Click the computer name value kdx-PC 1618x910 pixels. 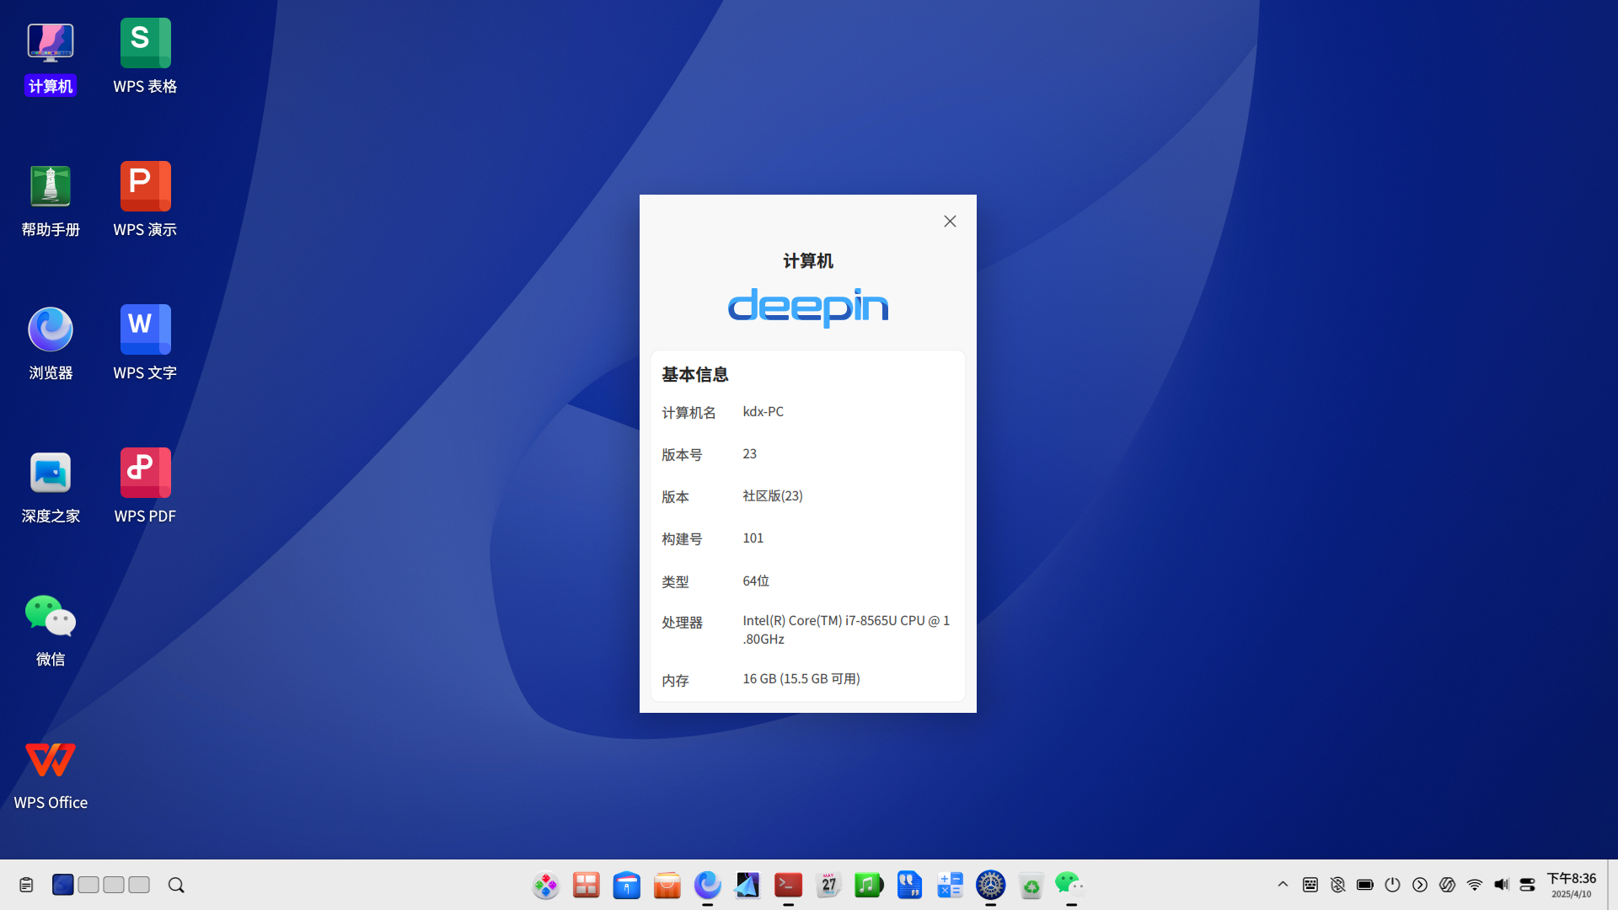[x=763, y=411]
